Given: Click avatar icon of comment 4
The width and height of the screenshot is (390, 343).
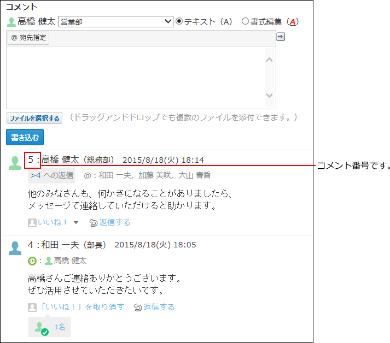Looking at the screenshot, I should (15, 248).
